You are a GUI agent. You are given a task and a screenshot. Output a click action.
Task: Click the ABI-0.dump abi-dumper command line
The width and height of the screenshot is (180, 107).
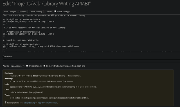[x=29, y=22]
